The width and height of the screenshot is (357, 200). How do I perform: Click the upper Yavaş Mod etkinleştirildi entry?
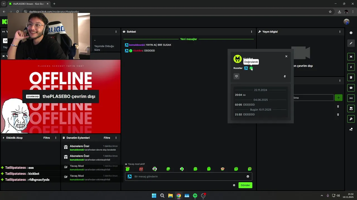coord(91,167)
